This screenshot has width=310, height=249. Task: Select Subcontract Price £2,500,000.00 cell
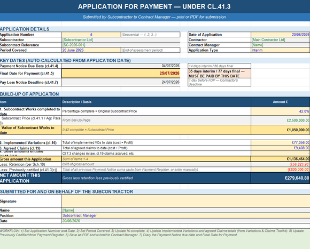(281, 120)
